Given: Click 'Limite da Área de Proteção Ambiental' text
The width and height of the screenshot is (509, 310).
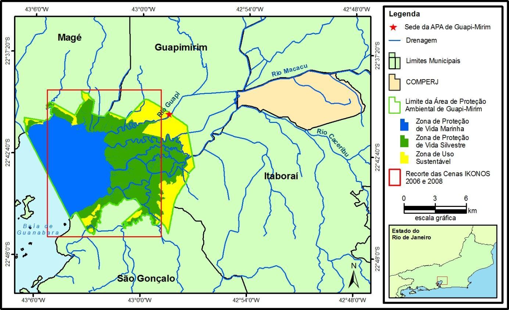Looking at the screenshot, I should click(445, 105).
